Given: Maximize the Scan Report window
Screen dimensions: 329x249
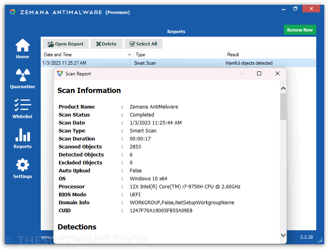Looking at the screenshot, I should coord(259,73).
